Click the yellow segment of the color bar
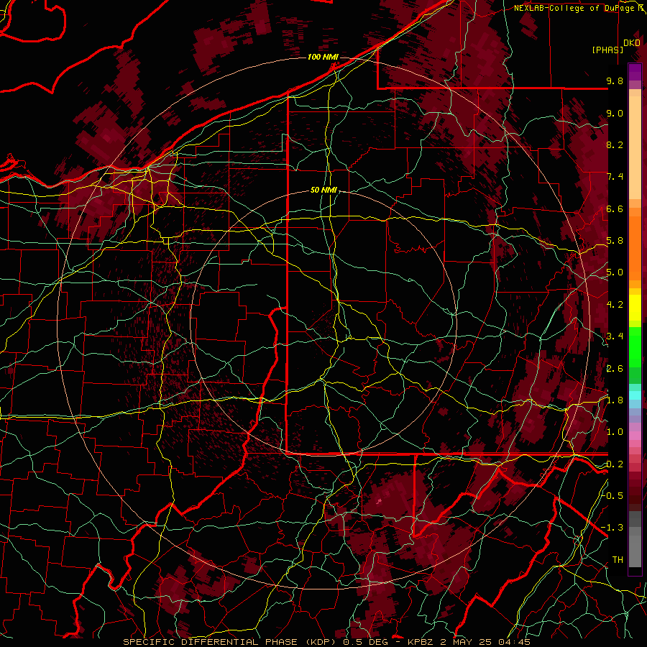This screenshot has width=647, height=647. pyautogui.click(x=635, y=308)
